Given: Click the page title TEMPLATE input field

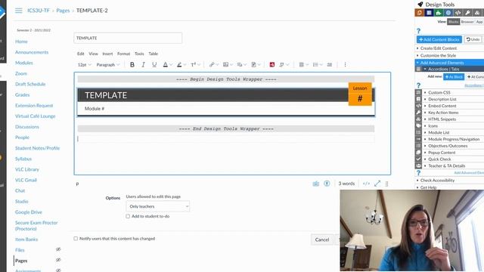Looking at the screenshot, I should tap(128, 38).
